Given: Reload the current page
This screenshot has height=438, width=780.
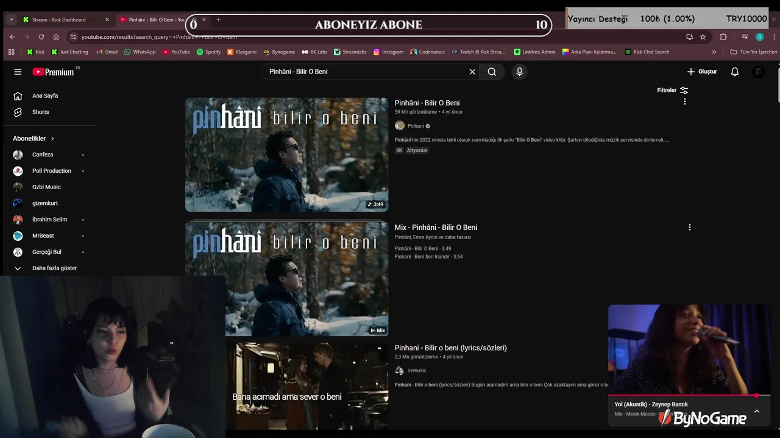Looking at the screenshot, I should pyautogui.click(x=41, y=36).
